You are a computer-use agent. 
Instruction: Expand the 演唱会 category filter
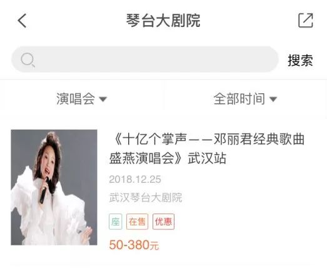coord(81,99)
